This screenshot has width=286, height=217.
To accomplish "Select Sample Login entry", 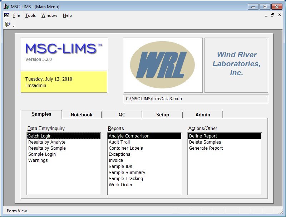I will pyautogui.click(x=64, y=154).
